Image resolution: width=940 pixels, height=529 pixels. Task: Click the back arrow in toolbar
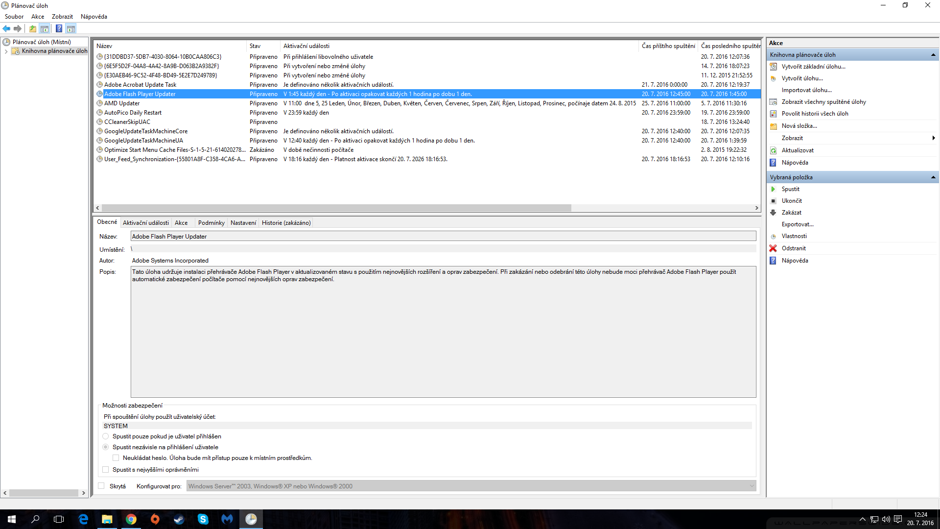click(7, 28)
